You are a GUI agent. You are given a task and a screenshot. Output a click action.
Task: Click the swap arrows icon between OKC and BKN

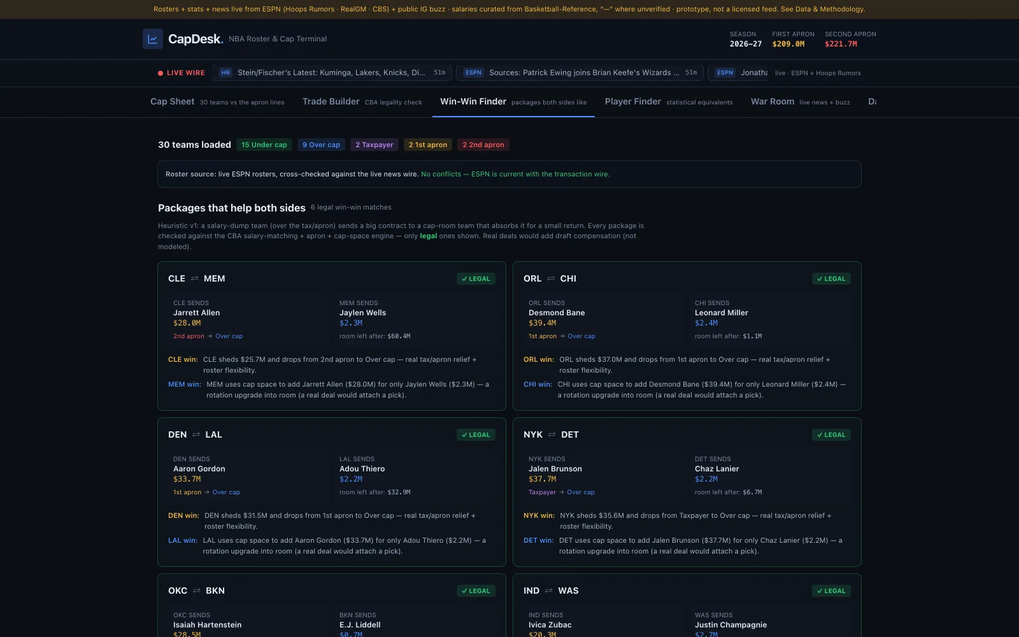[197, 590]
